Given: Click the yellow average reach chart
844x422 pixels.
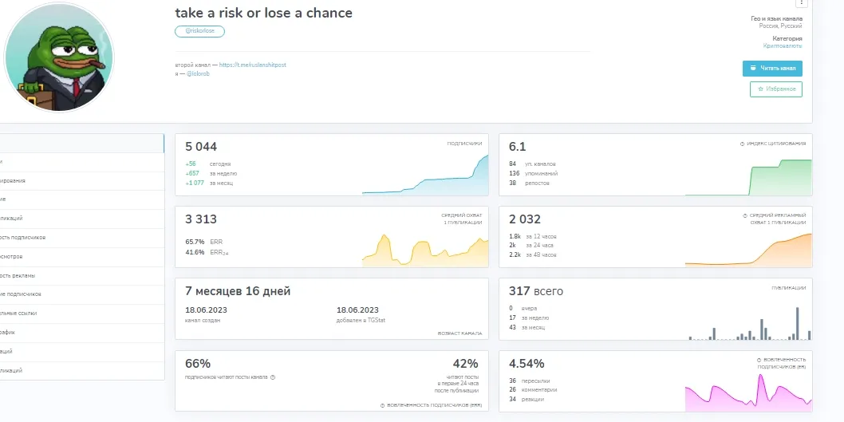Looking at the screenshot, I should 425,250.
